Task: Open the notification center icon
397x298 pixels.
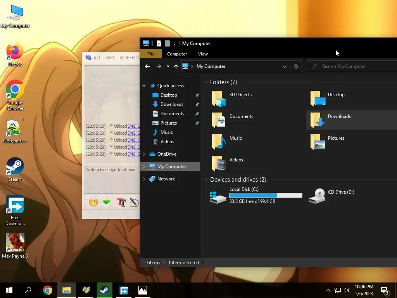Action: [x=385, y=290]
